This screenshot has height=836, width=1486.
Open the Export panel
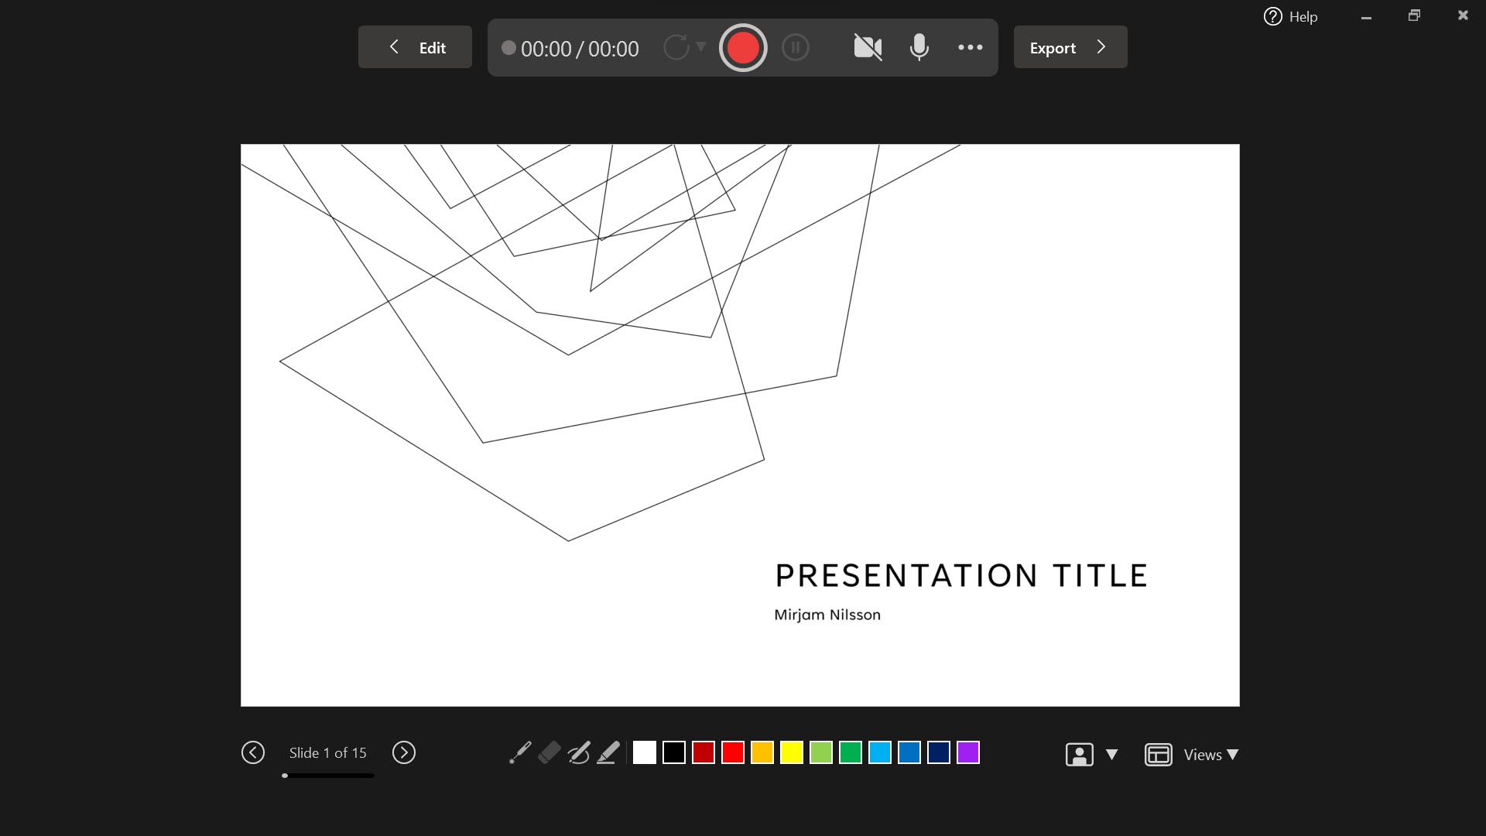pos(1069,47)
